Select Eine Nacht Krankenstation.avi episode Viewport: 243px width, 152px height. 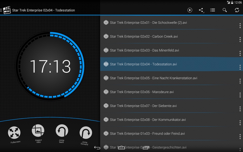point(172,78)
